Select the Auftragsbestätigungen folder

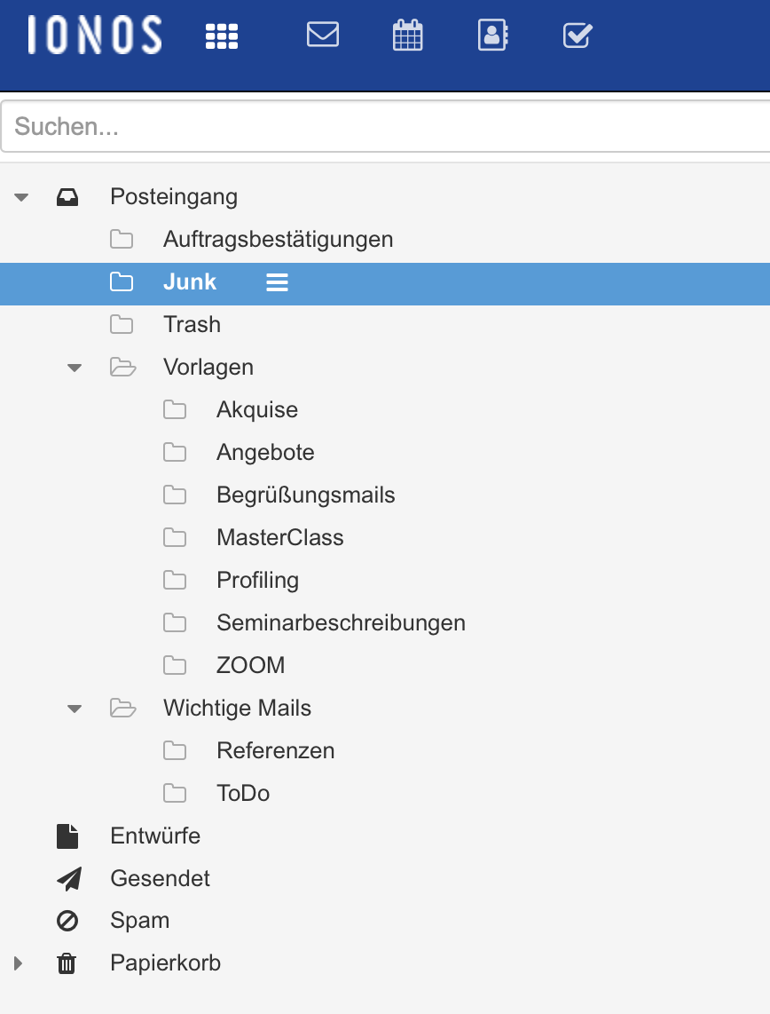278,239
